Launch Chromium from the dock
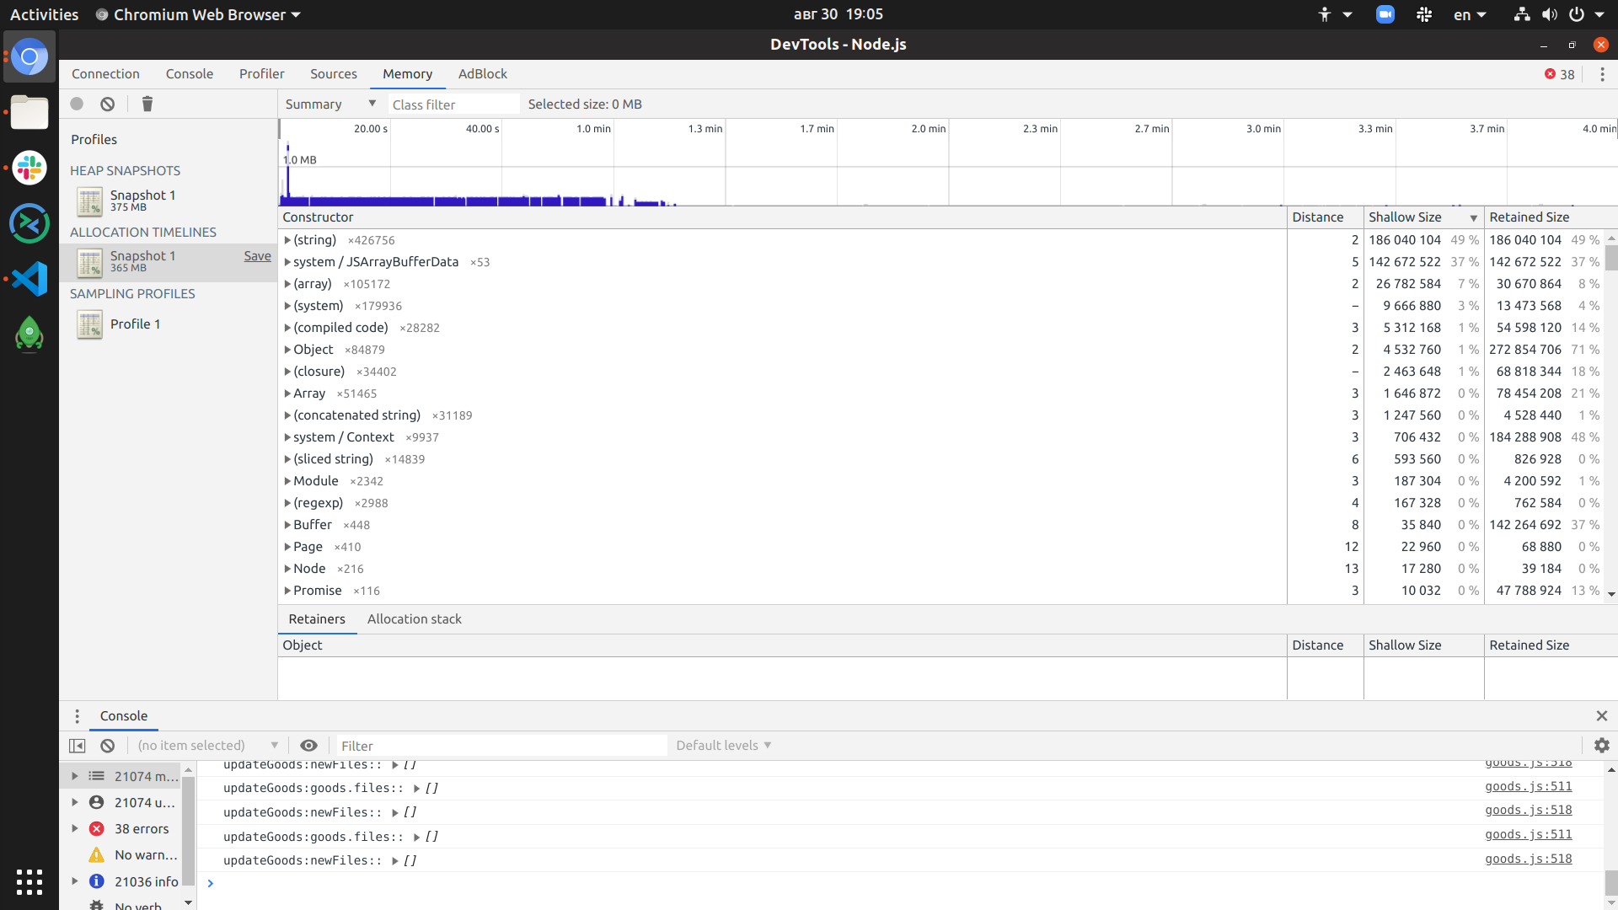 click(x=29, y=57)
